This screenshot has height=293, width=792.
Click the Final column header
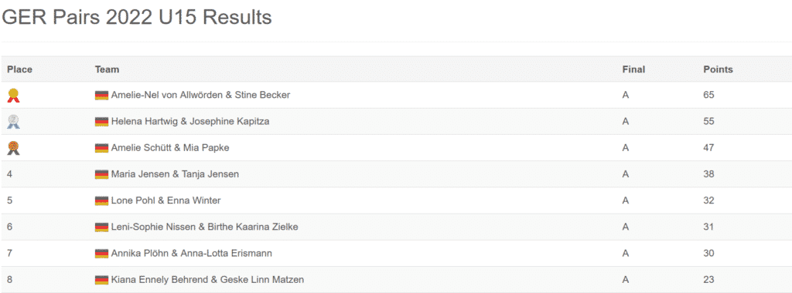coord(634,69)
